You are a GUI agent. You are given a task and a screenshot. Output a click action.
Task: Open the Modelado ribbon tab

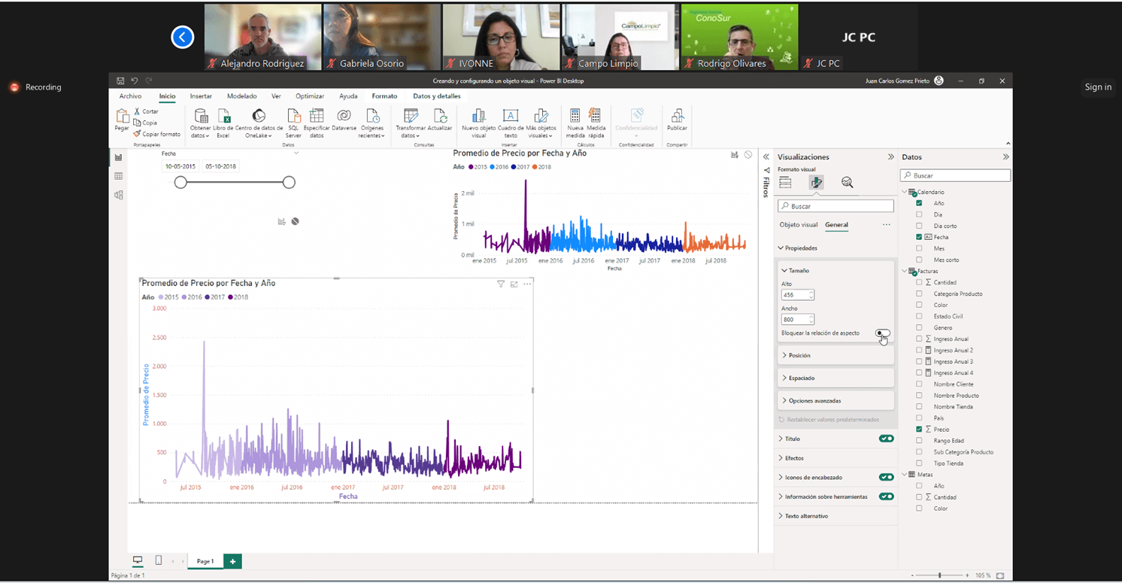click(241, 96)
